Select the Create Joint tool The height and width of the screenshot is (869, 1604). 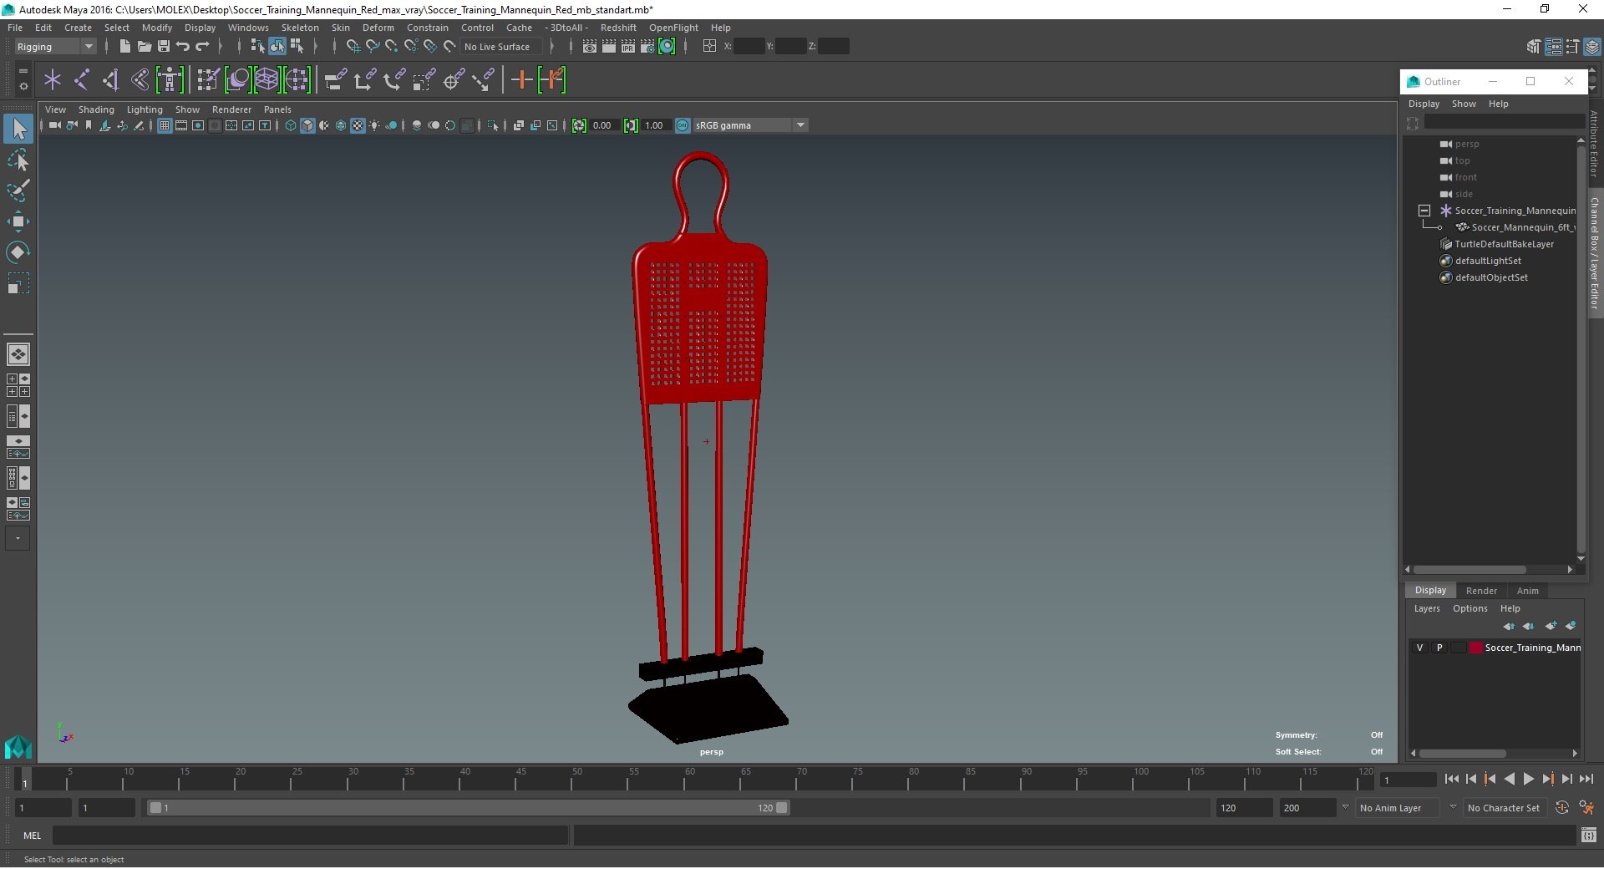82,80
